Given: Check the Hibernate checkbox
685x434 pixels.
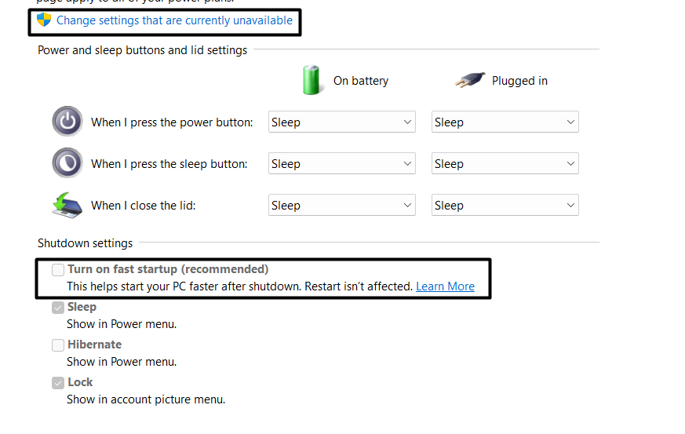Looking at the screenshot, I should (58, 345).
